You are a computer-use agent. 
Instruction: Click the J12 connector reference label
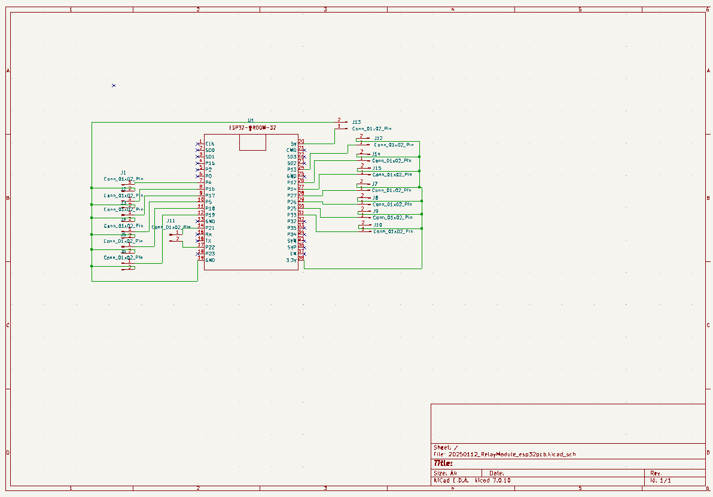click(x=378, y=138)
